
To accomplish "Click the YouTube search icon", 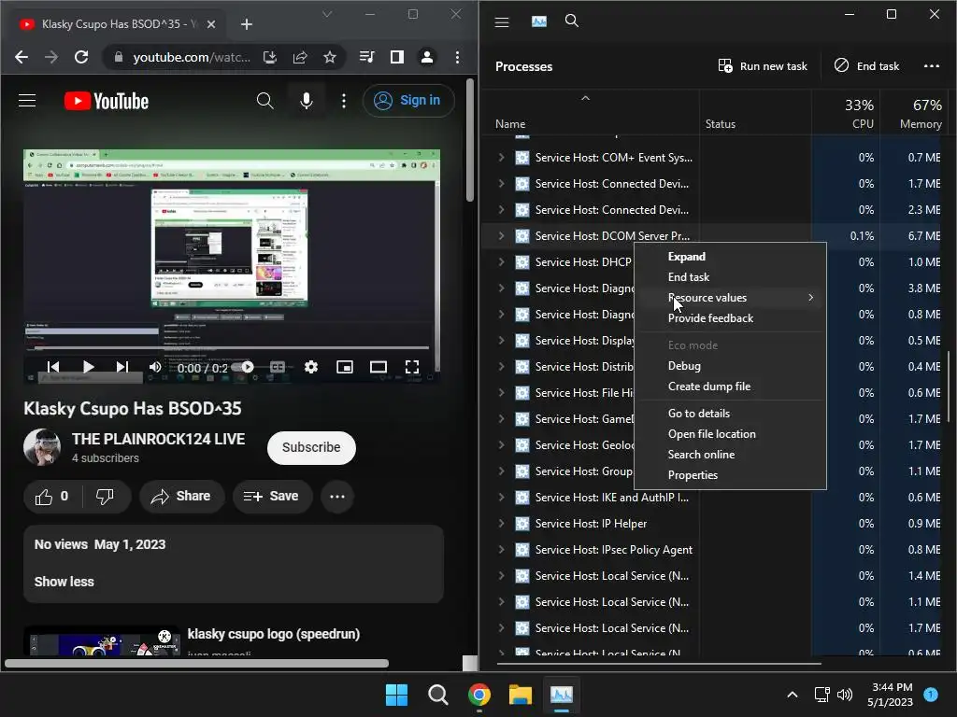I will point(264,101).
